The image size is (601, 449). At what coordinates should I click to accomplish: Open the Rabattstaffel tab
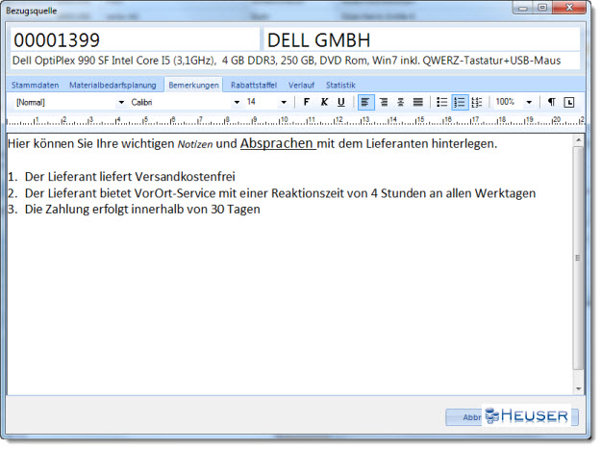[254, 85]
